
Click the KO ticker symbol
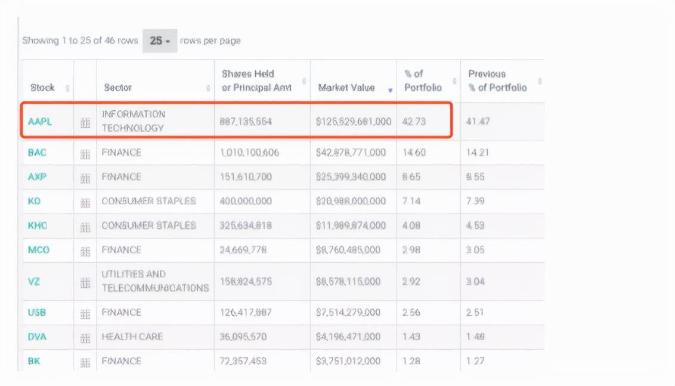coord(34,201)
